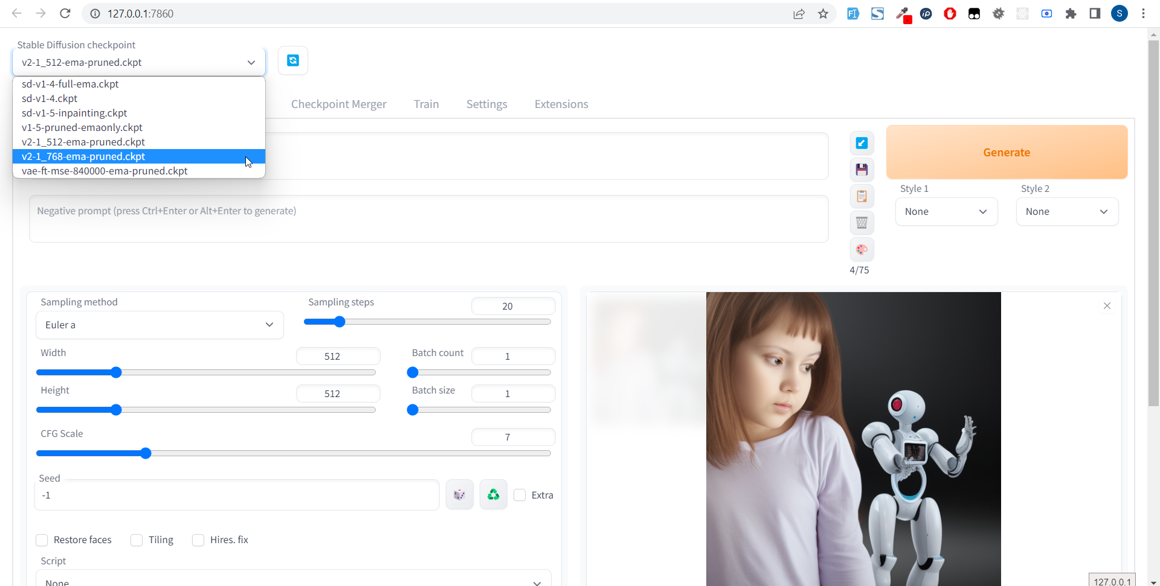Open the Style 1 dropdown
1160x586 pixels.
[x=946, y=211]
